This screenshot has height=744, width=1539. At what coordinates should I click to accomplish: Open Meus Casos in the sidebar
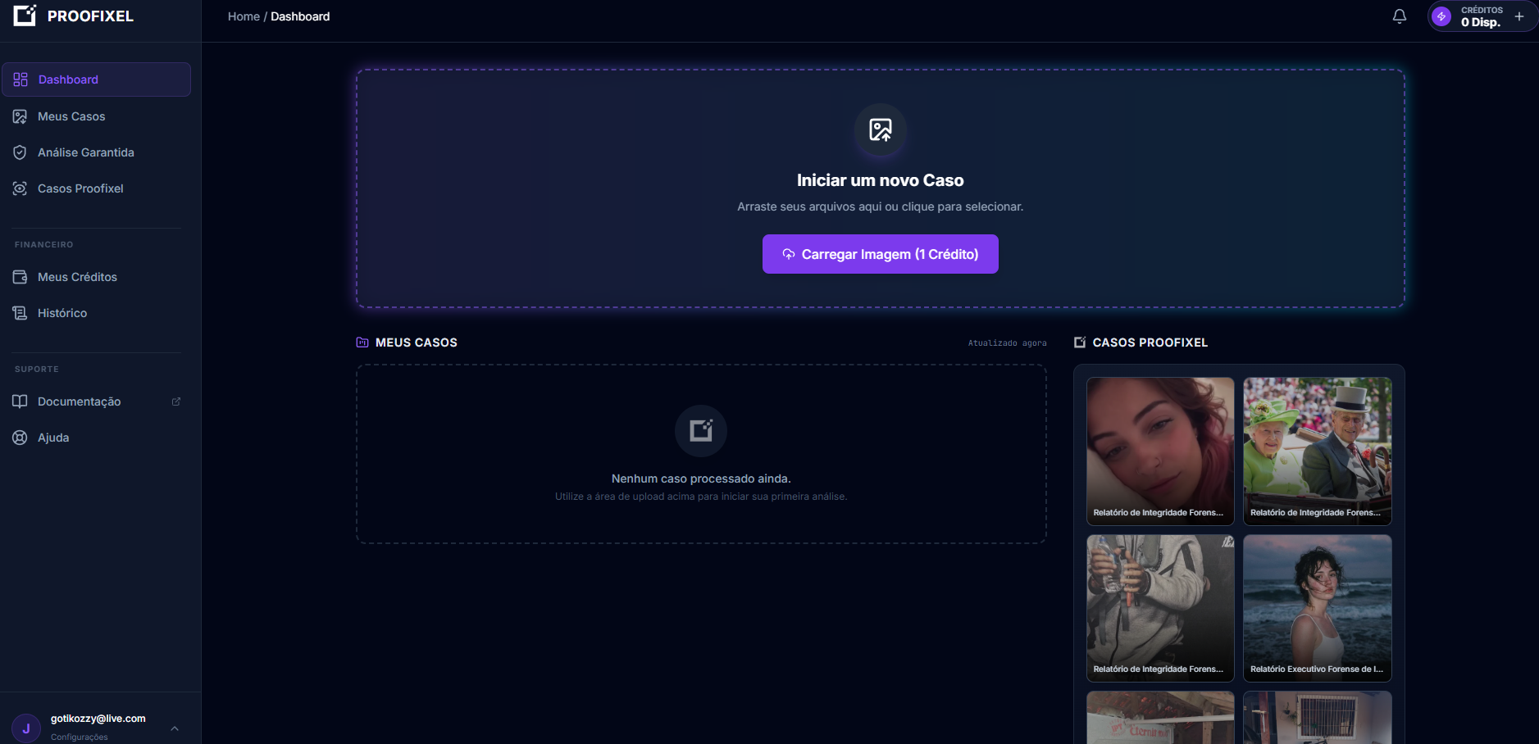96,116
